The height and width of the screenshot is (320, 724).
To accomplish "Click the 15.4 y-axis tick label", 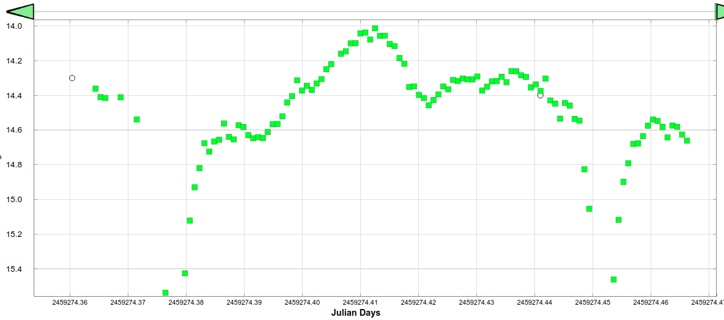I will pos(14,269).
